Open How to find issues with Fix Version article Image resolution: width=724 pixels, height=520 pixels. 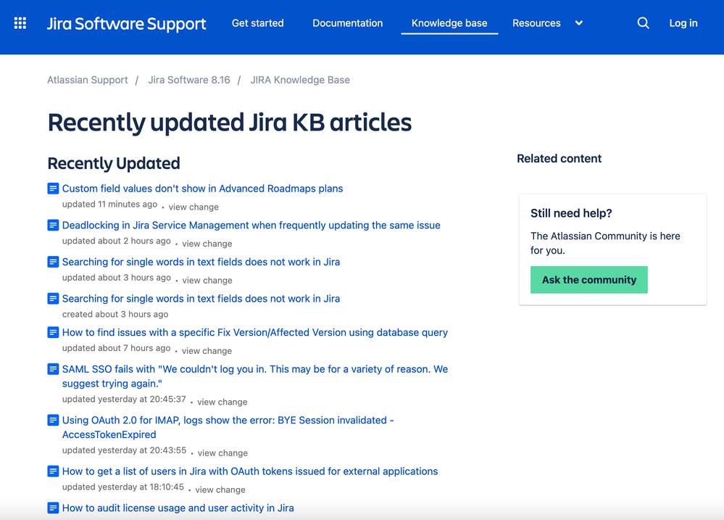click(255, 332)
